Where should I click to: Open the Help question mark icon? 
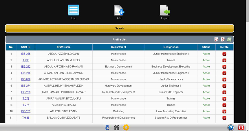coord(230,127)
